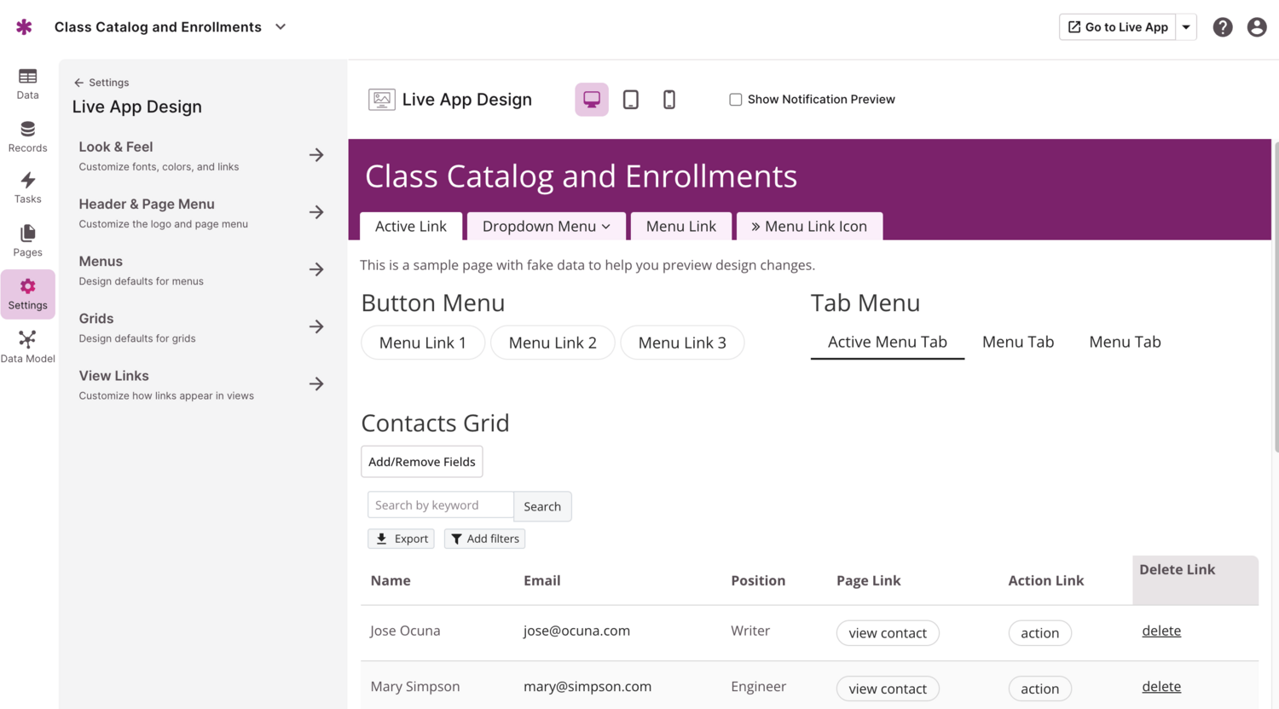Open the Pages section

click(27, 240)
